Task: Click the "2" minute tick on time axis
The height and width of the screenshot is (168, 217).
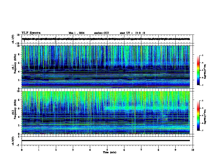Action: (x=56, y=150)
